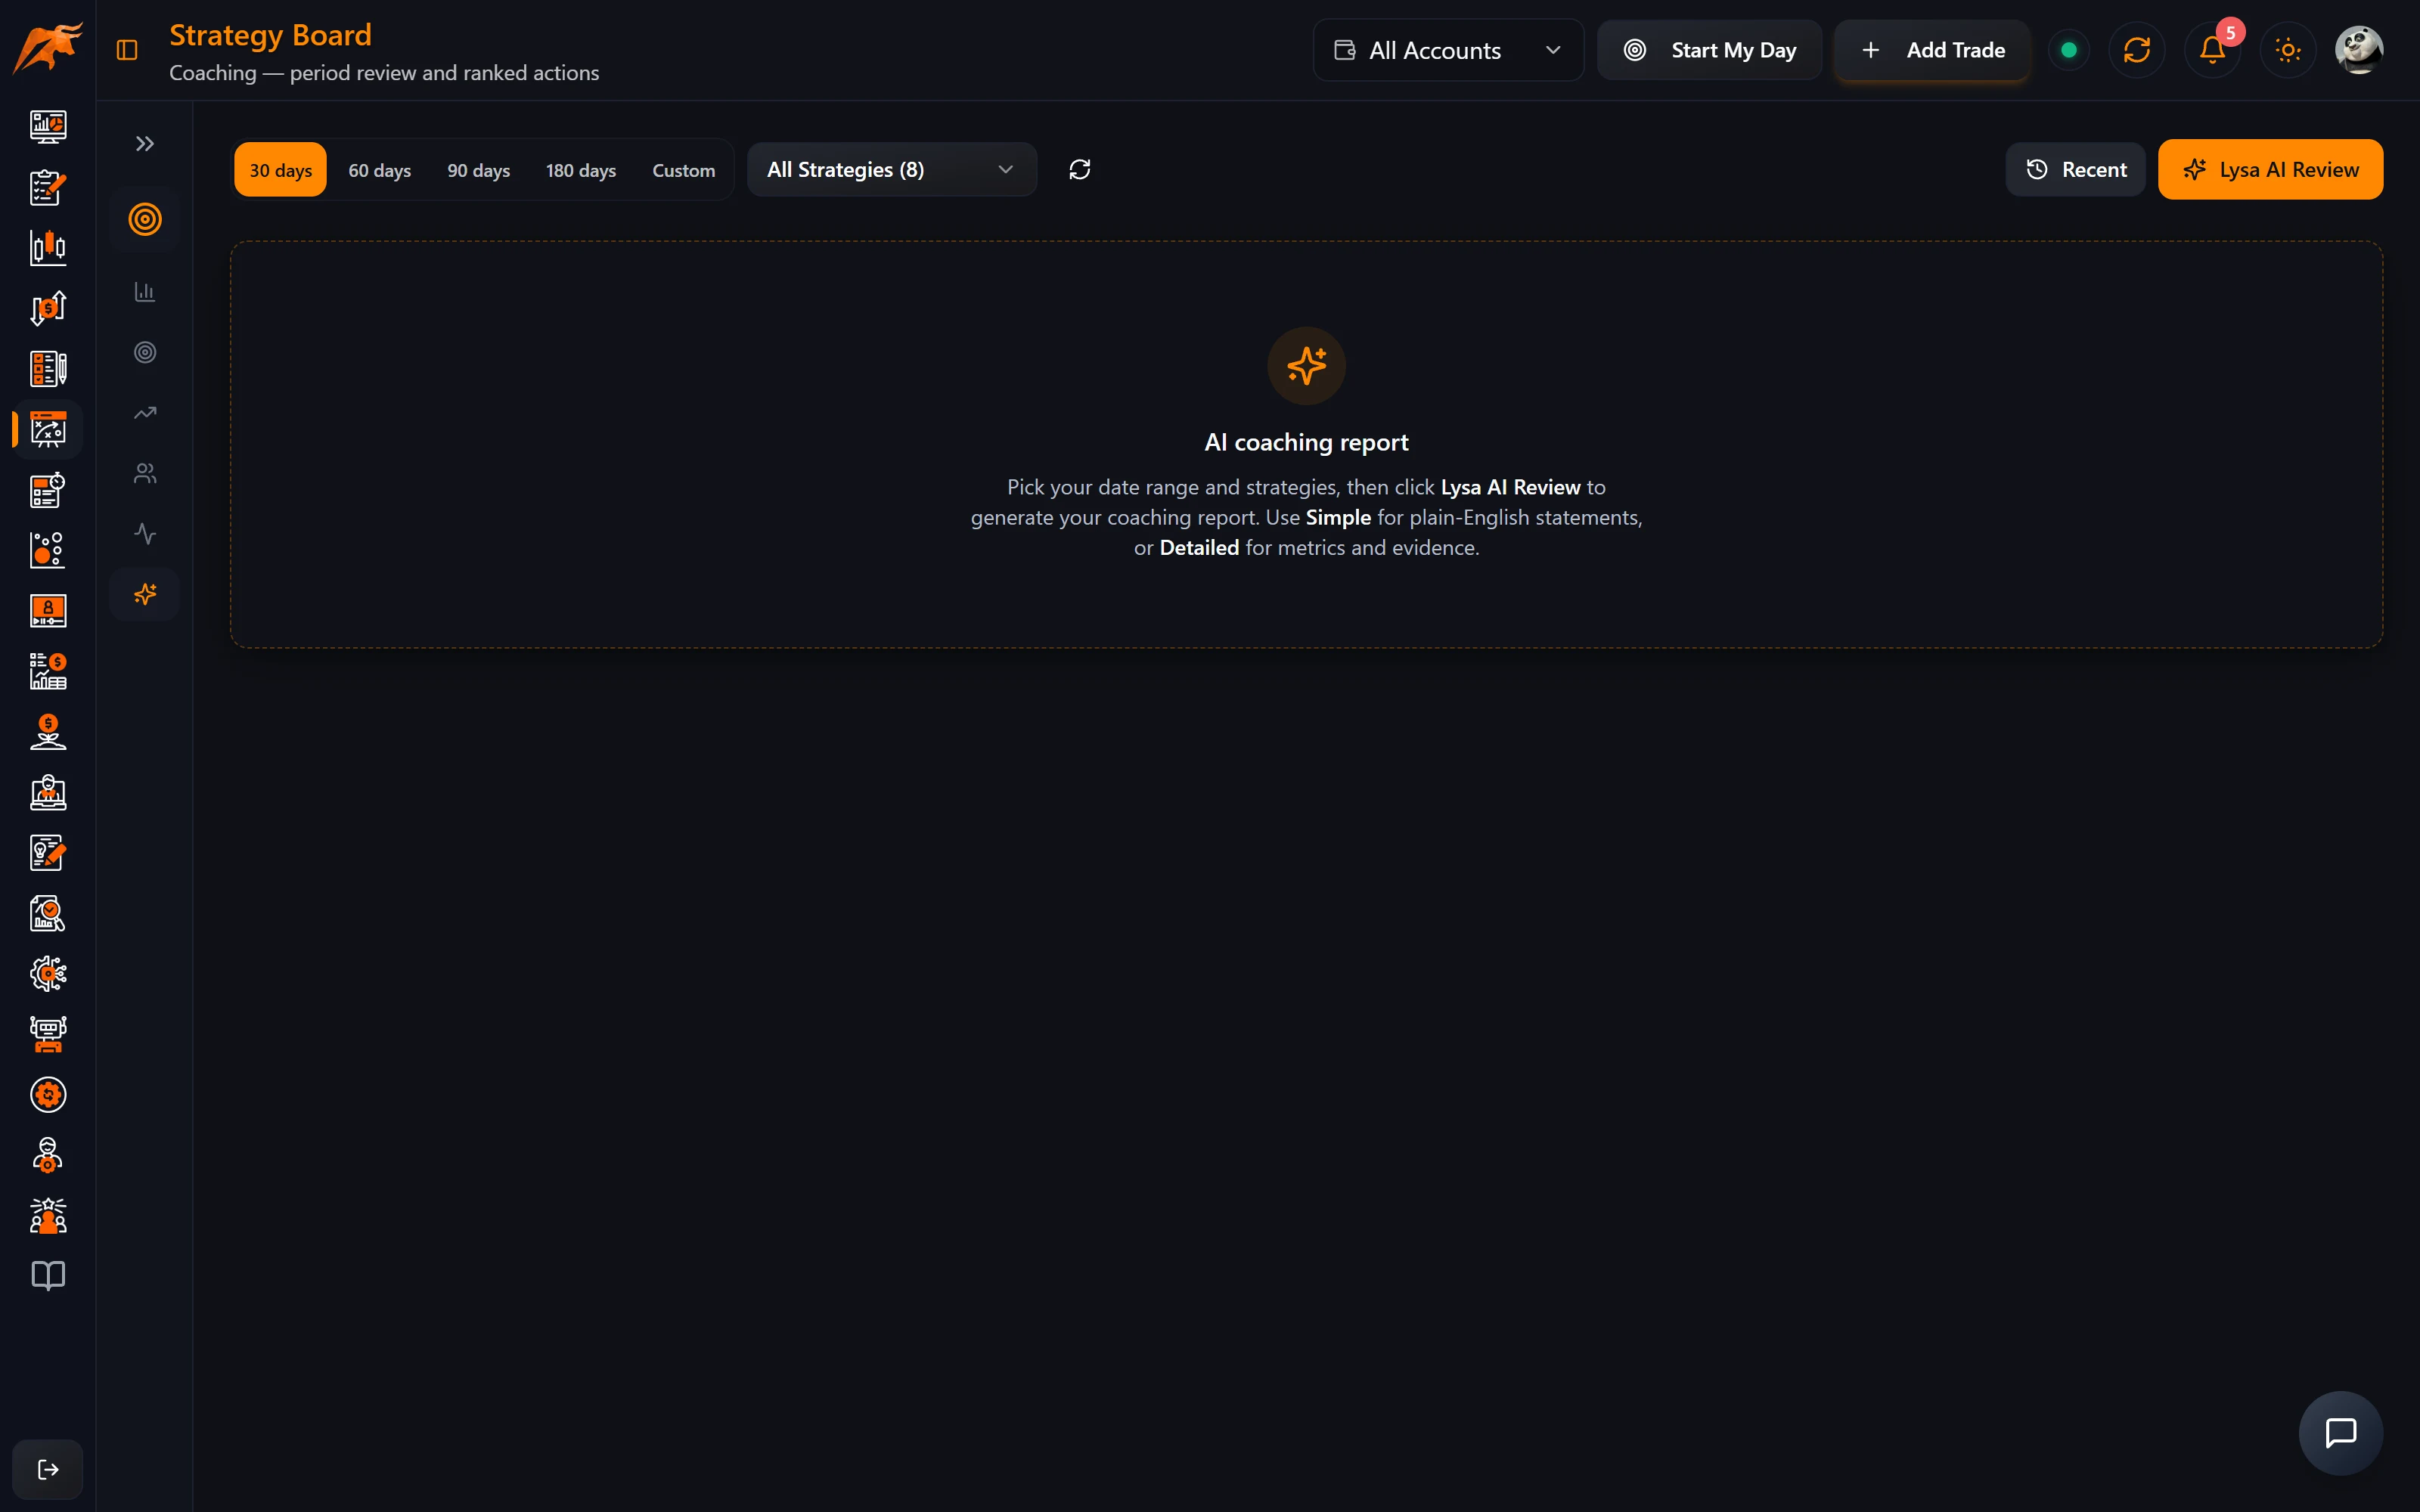Viewport: 2420px width, 1512px height.
Task: Open the bubble scatter chart icon
Action: pos(48,550)
